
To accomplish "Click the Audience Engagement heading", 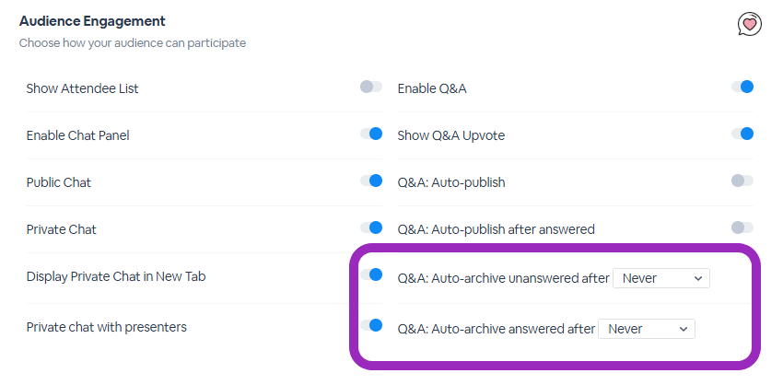I will point(92,21).
